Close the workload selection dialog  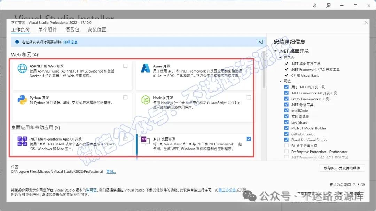366,22
